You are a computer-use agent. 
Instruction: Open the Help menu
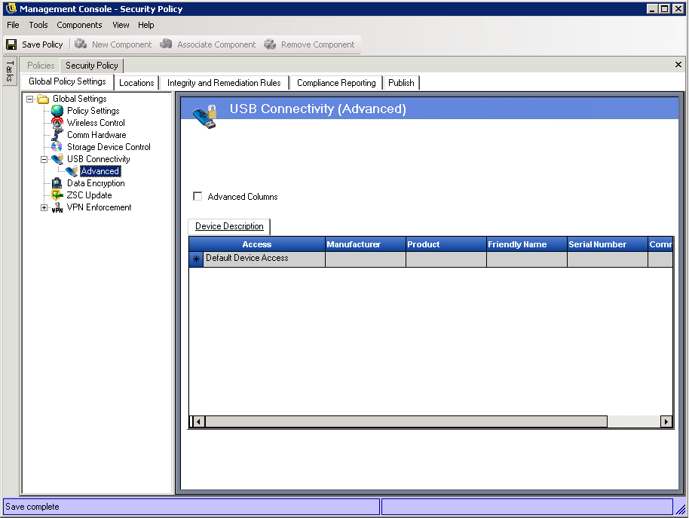[146, 25]
